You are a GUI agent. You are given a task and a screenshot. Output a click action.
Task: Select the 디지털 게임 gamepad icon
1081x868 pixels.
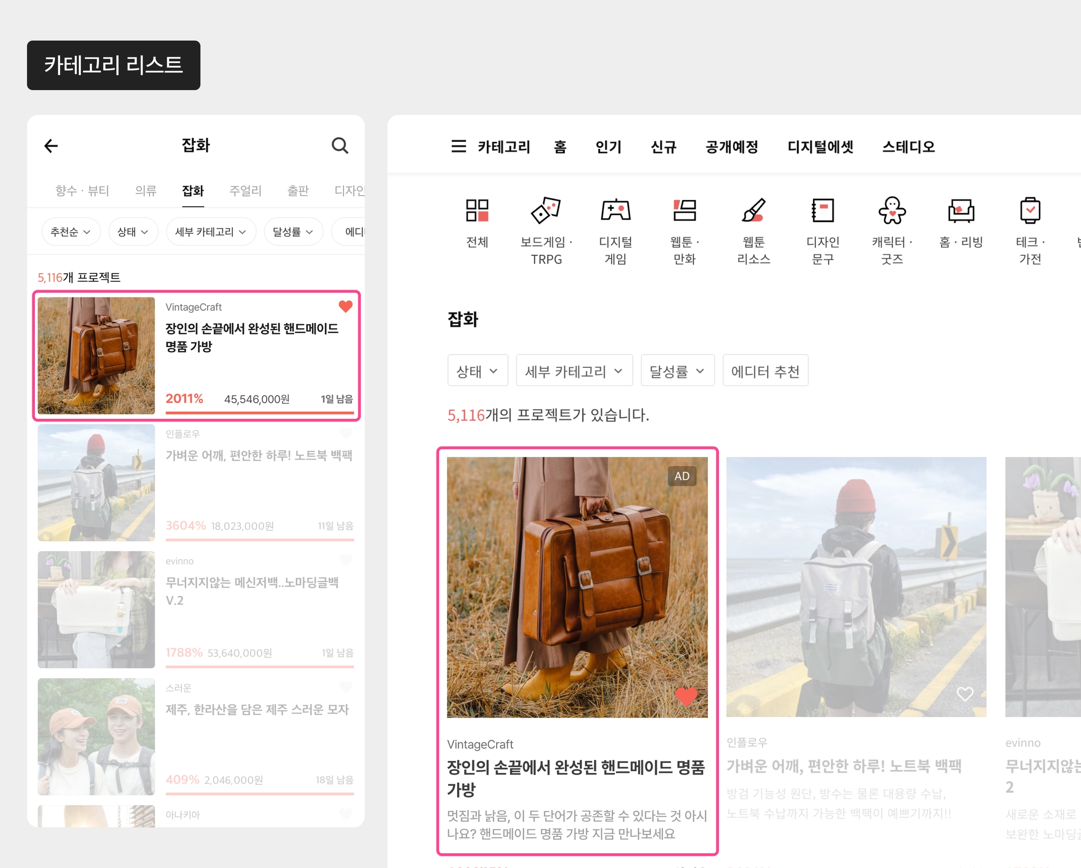(x=615, y=210)
